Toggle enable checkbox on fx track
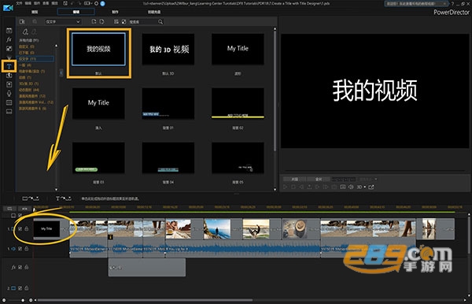 pyautogui.click(x=20, y=267)
